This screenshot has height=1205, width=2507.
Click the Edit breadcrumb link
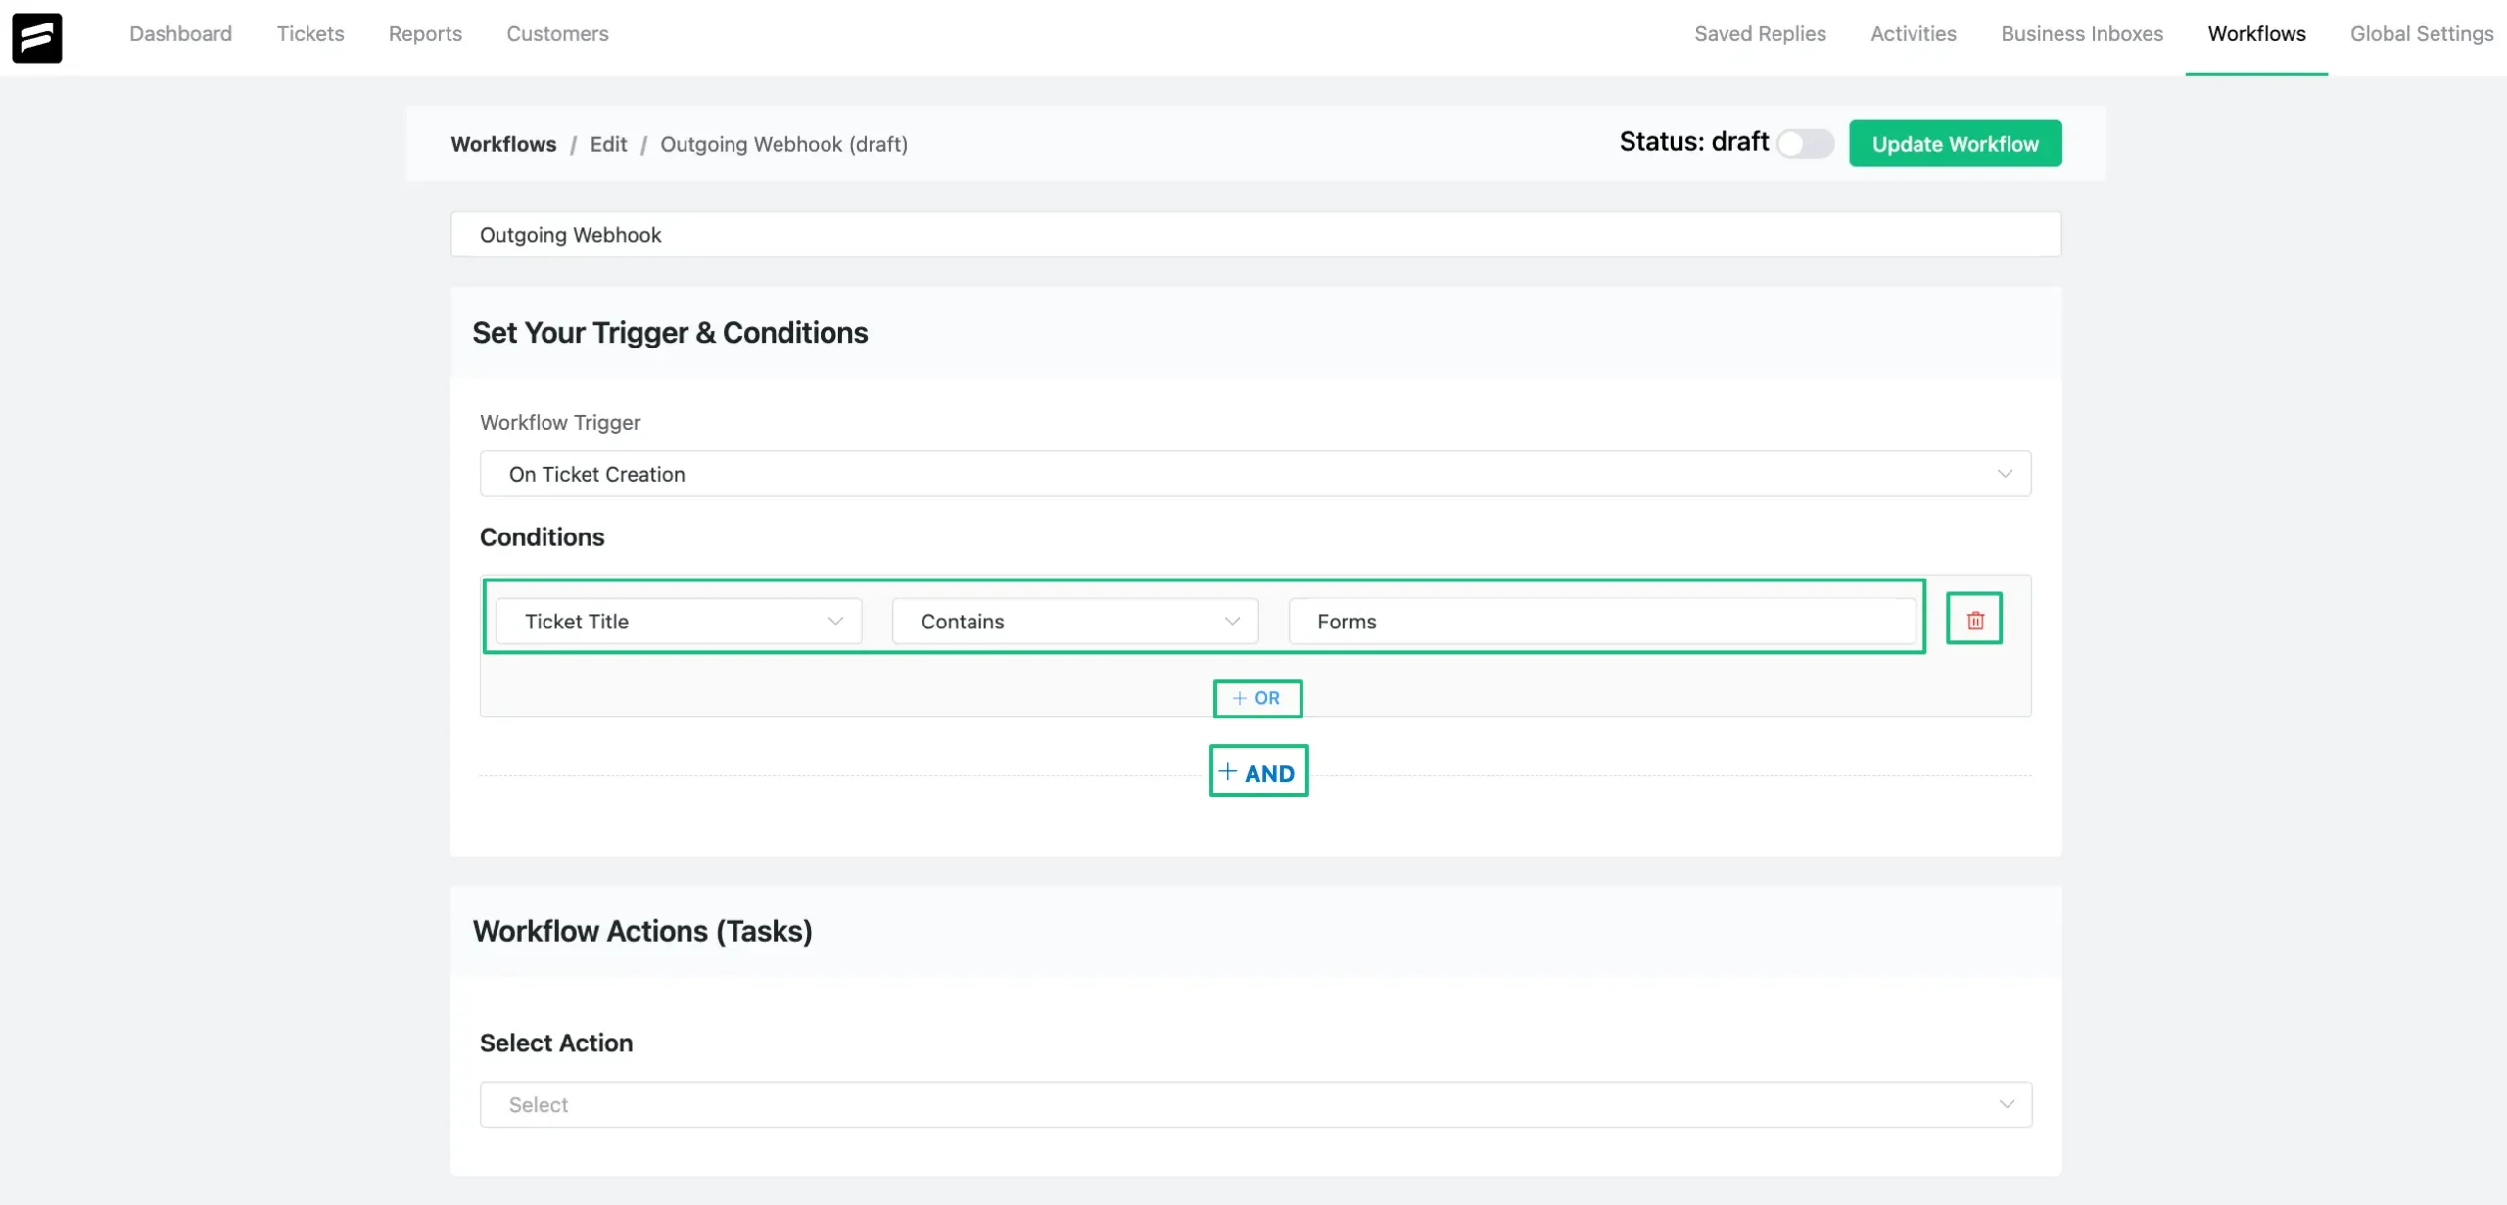click(x=607, y=142)
